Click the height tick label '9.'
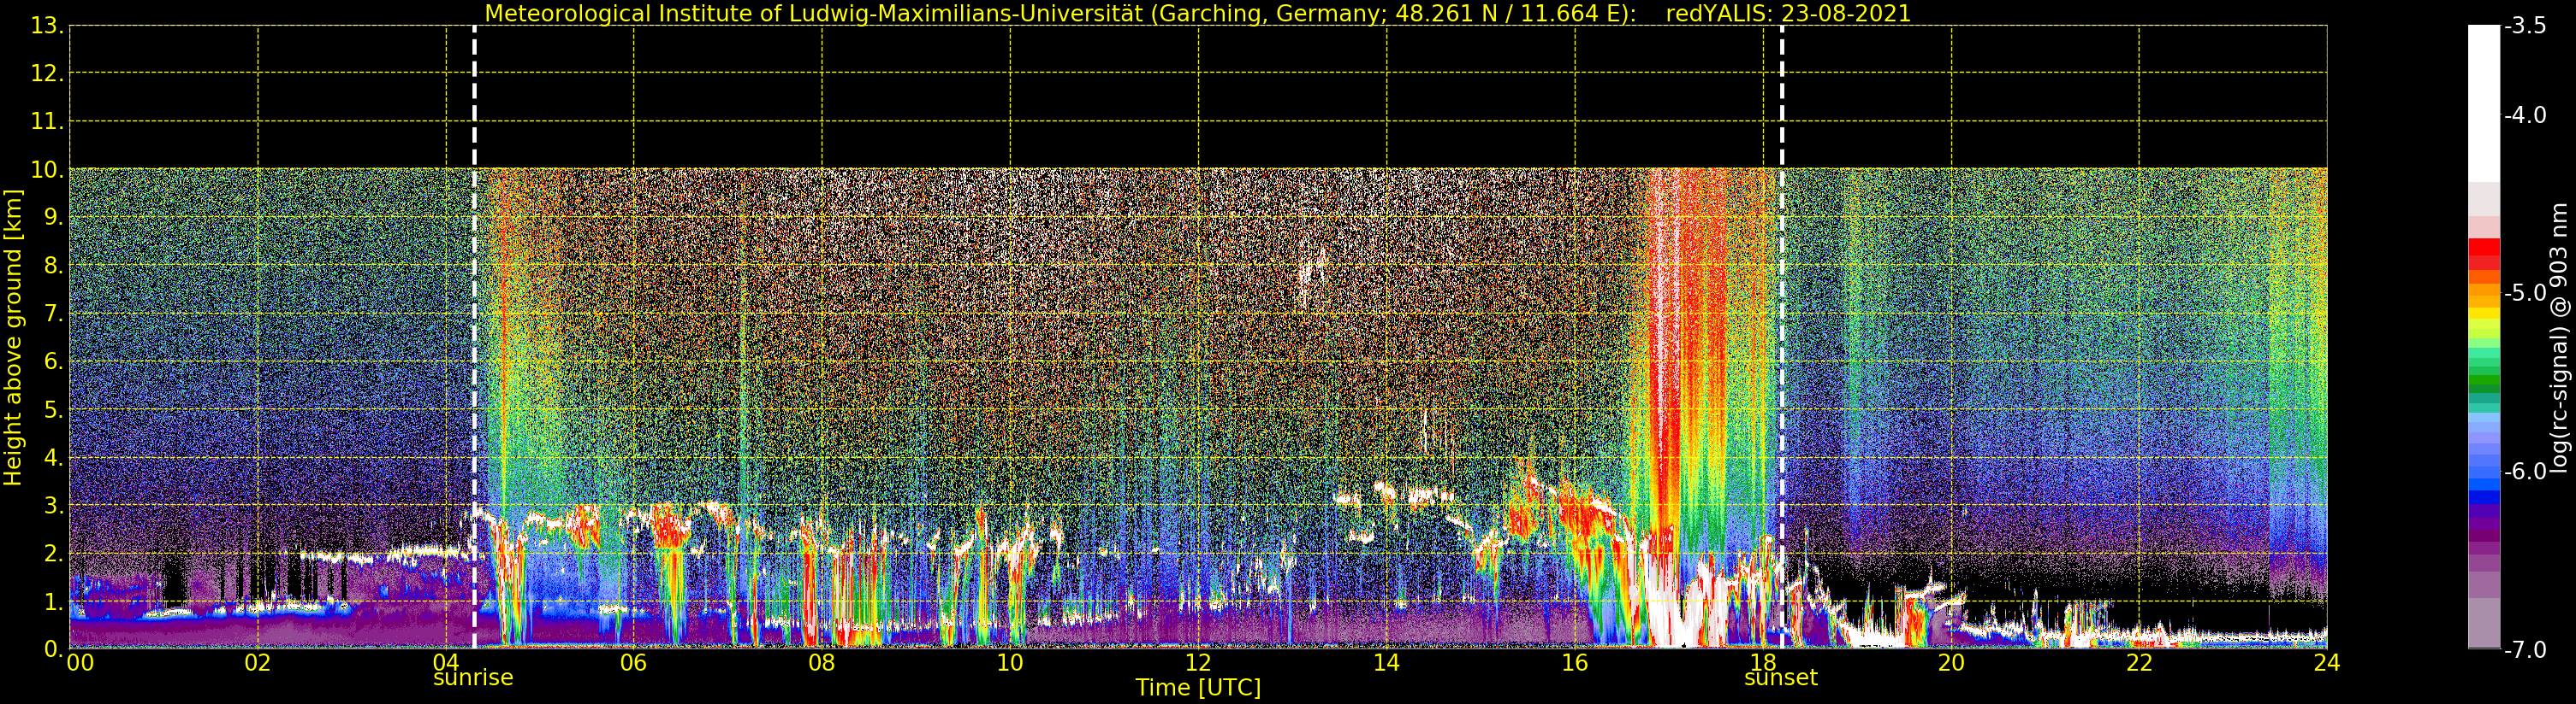This screenshot has width=2576, height=704. point(54,218)
